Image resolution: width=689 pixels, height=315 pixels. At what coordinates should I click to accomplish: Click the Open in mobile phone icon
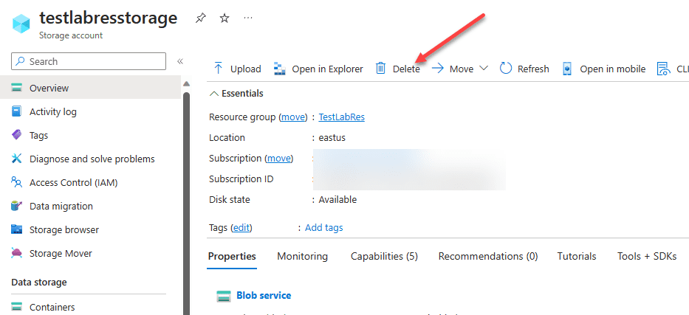(x=568, y=69)
